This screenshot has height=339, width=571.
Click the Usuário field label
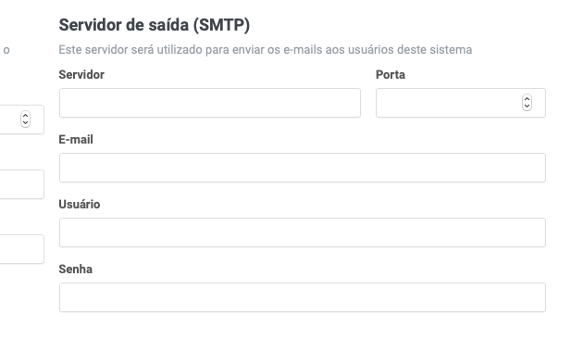[x=80, y=205]
